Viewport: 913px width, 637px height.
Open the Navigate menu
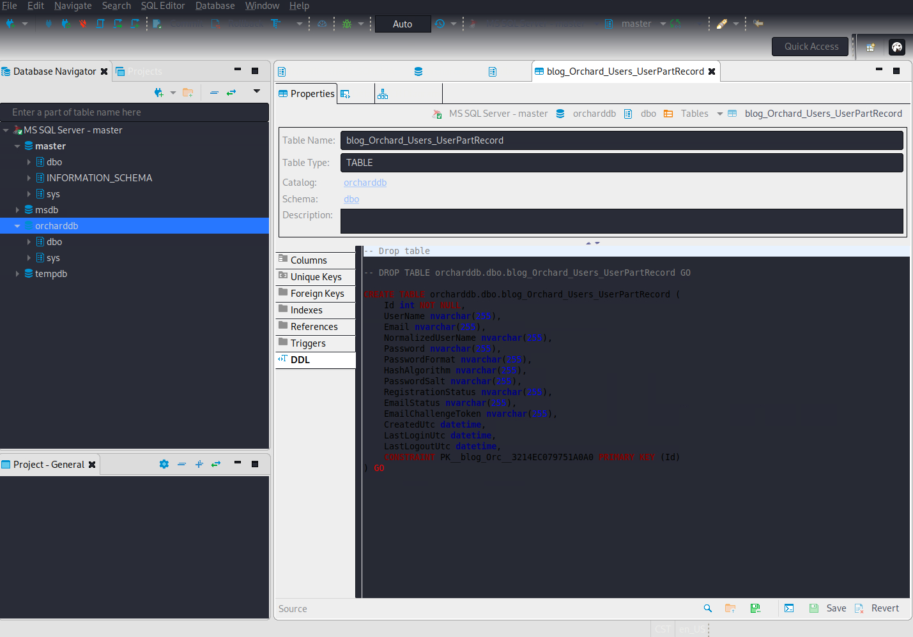[73, 6]
